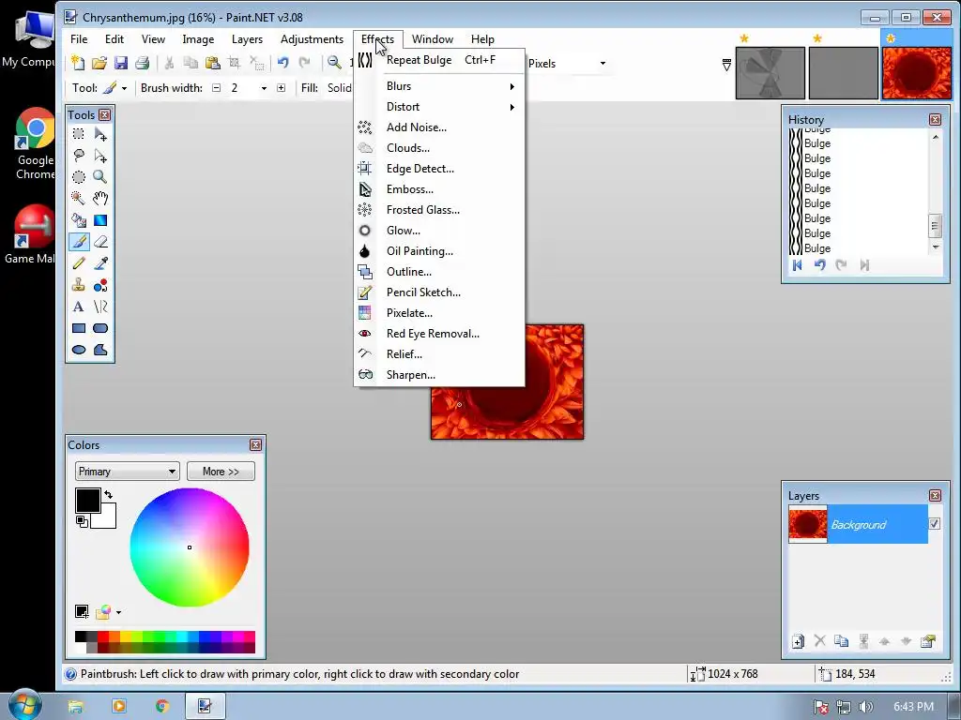Click the New file toolbar icon
Viewport: 961px width, 720px height.
click(x=78, y=63)
